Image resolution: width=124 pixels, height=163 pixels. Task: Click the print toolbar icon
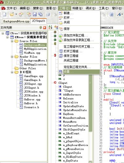[48, 14]
